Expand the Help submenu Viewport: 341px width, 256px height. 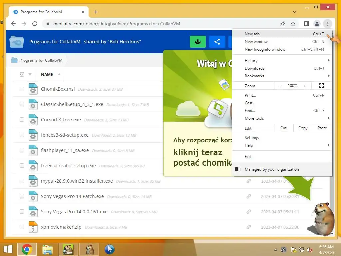pyautogui.click(x=282, y=145)
